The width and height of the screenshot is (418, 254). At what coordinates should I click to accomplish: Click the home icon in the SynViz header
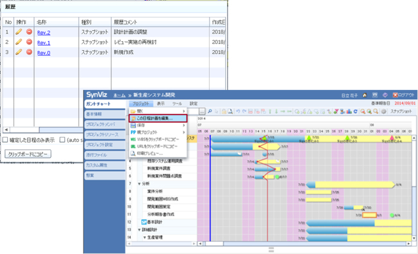[365, 95]
